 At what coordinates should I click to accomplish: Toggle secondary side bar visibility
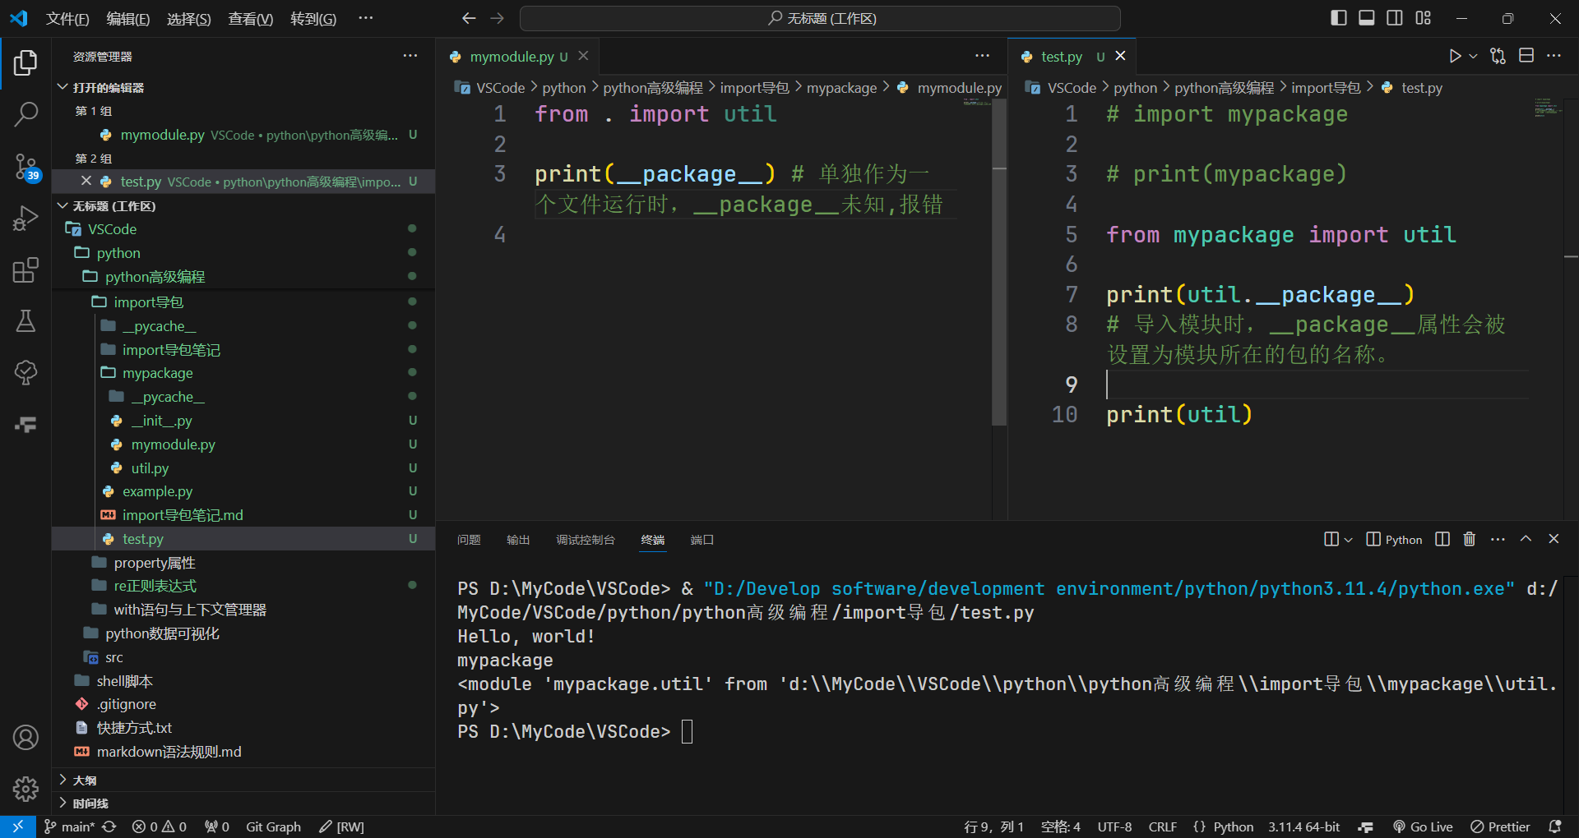point(1395,18)
